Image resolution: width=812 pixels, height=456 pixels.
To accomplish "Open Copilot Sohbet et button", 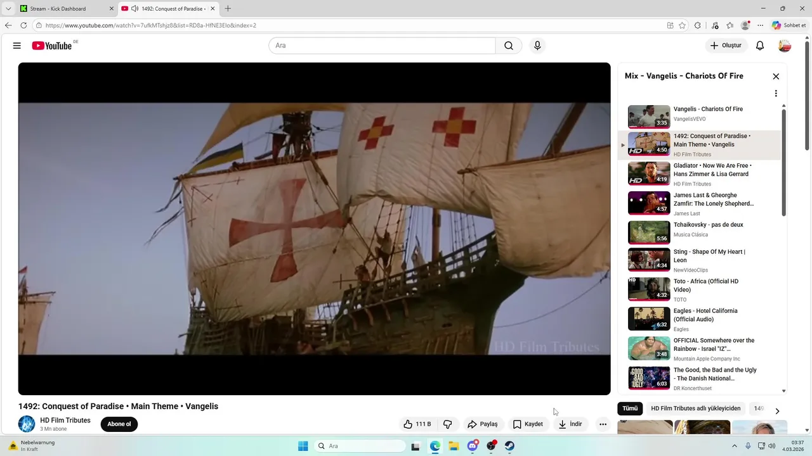I will coord(790,25).
